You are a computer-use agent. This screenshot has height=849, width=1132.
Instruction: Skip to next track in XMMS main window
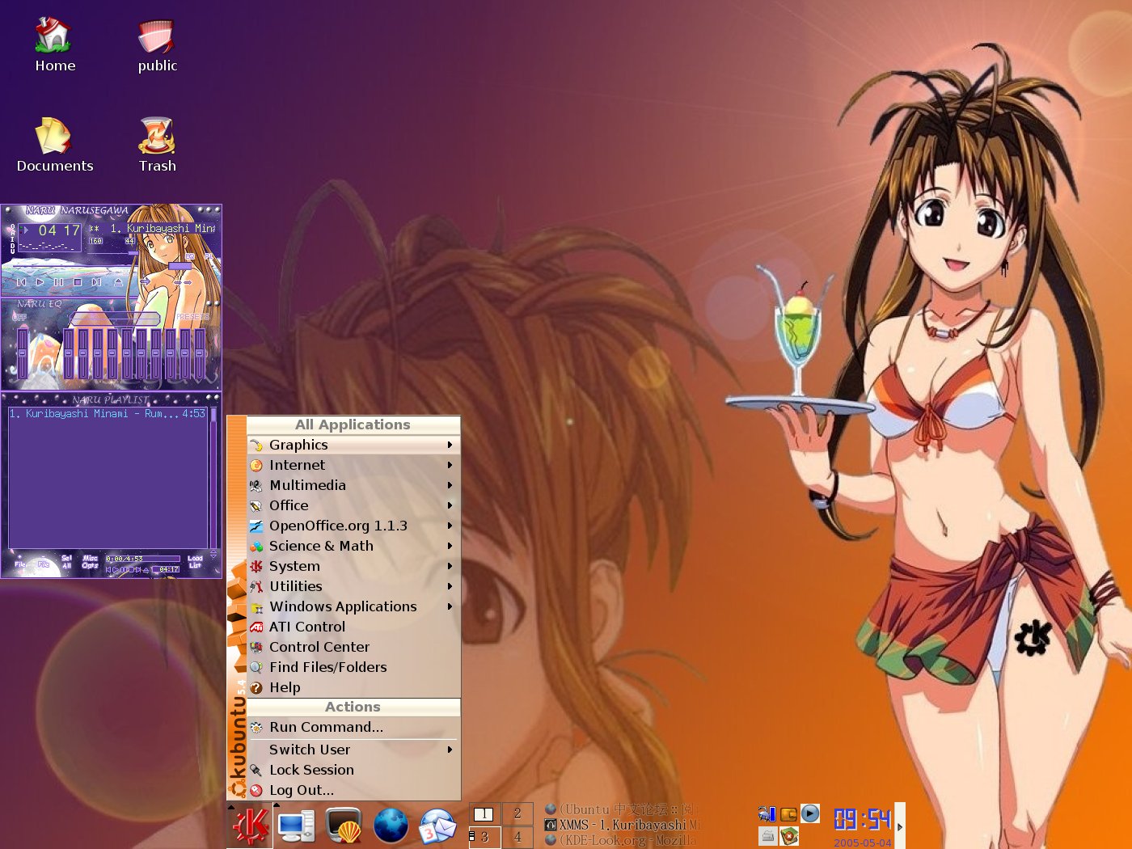pos(96,282)
